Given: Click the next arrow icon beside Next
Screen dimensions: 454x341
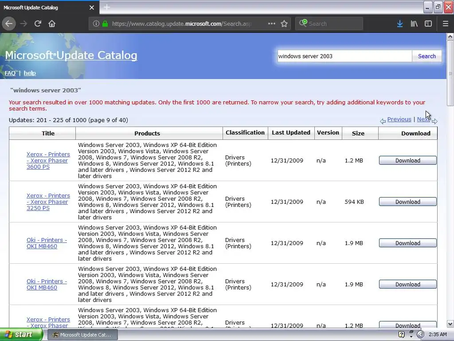Looking at the screenshot, I should (434, 121).
